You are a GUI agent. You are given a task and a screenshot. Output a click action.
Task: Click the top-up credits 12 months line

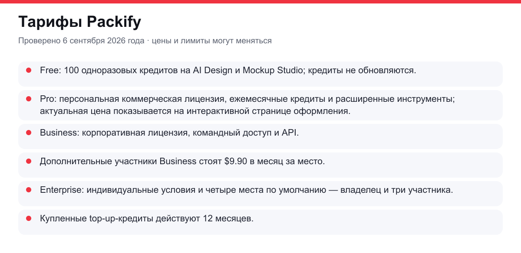147,218
